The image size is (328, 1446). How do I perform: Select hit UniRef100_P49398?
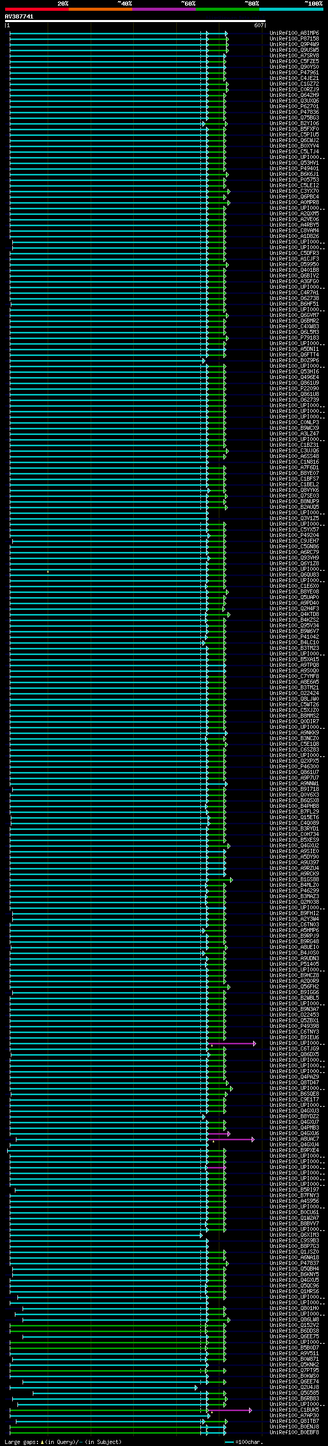pyautogui.click(x=294, y=1025)
